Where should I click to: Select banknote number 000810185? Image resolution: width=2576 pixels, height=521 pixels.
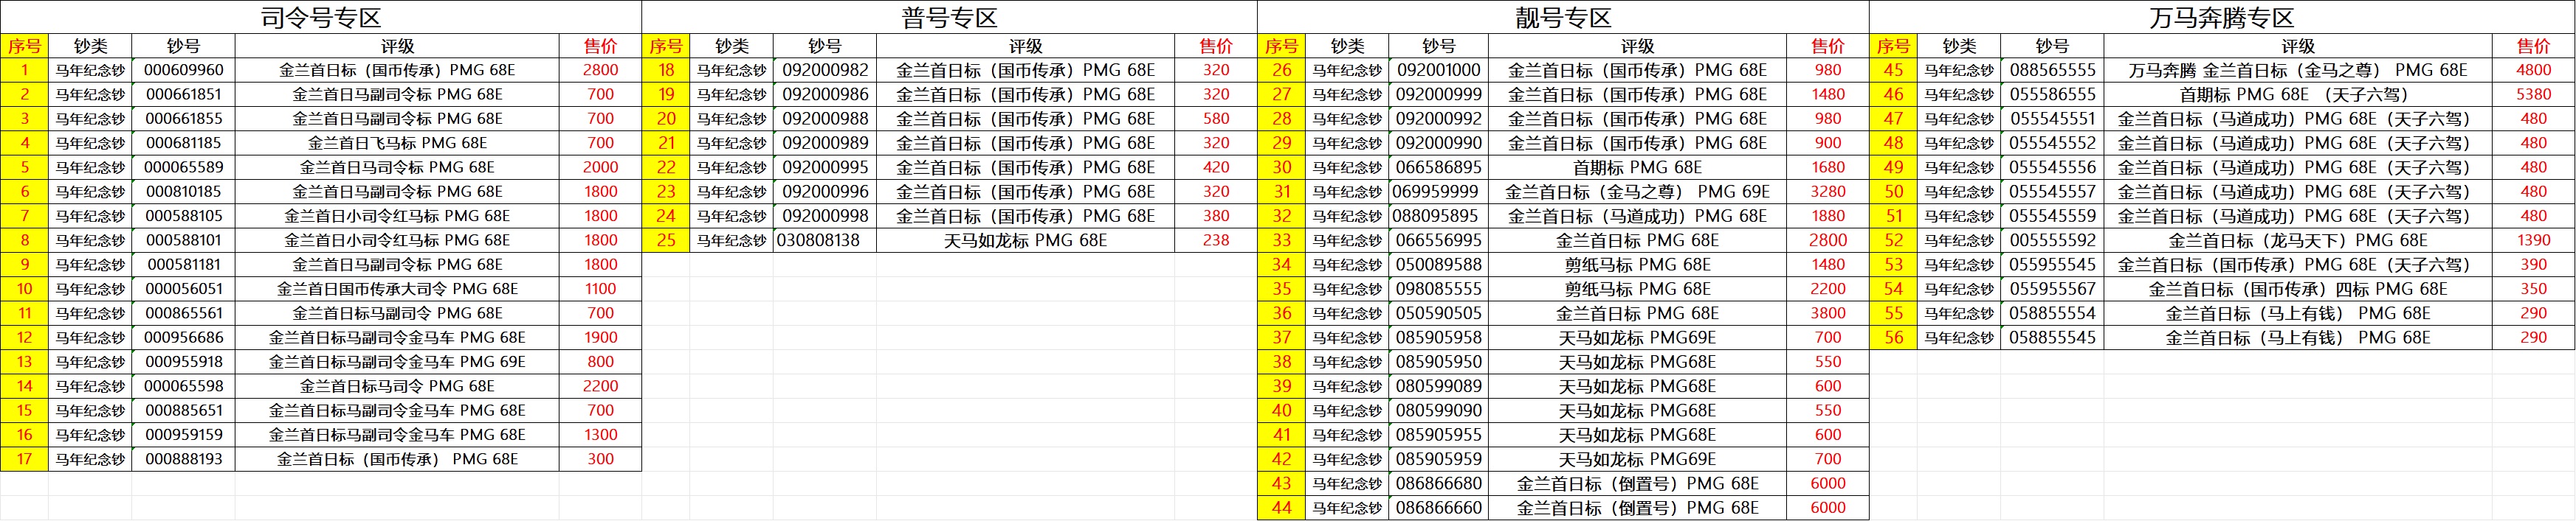[x=183, y=192]
